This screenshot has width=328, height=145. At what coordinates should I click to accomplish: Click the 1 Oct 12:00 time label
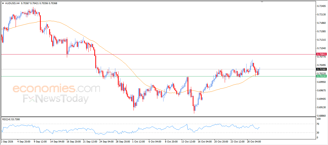(139, 141)
